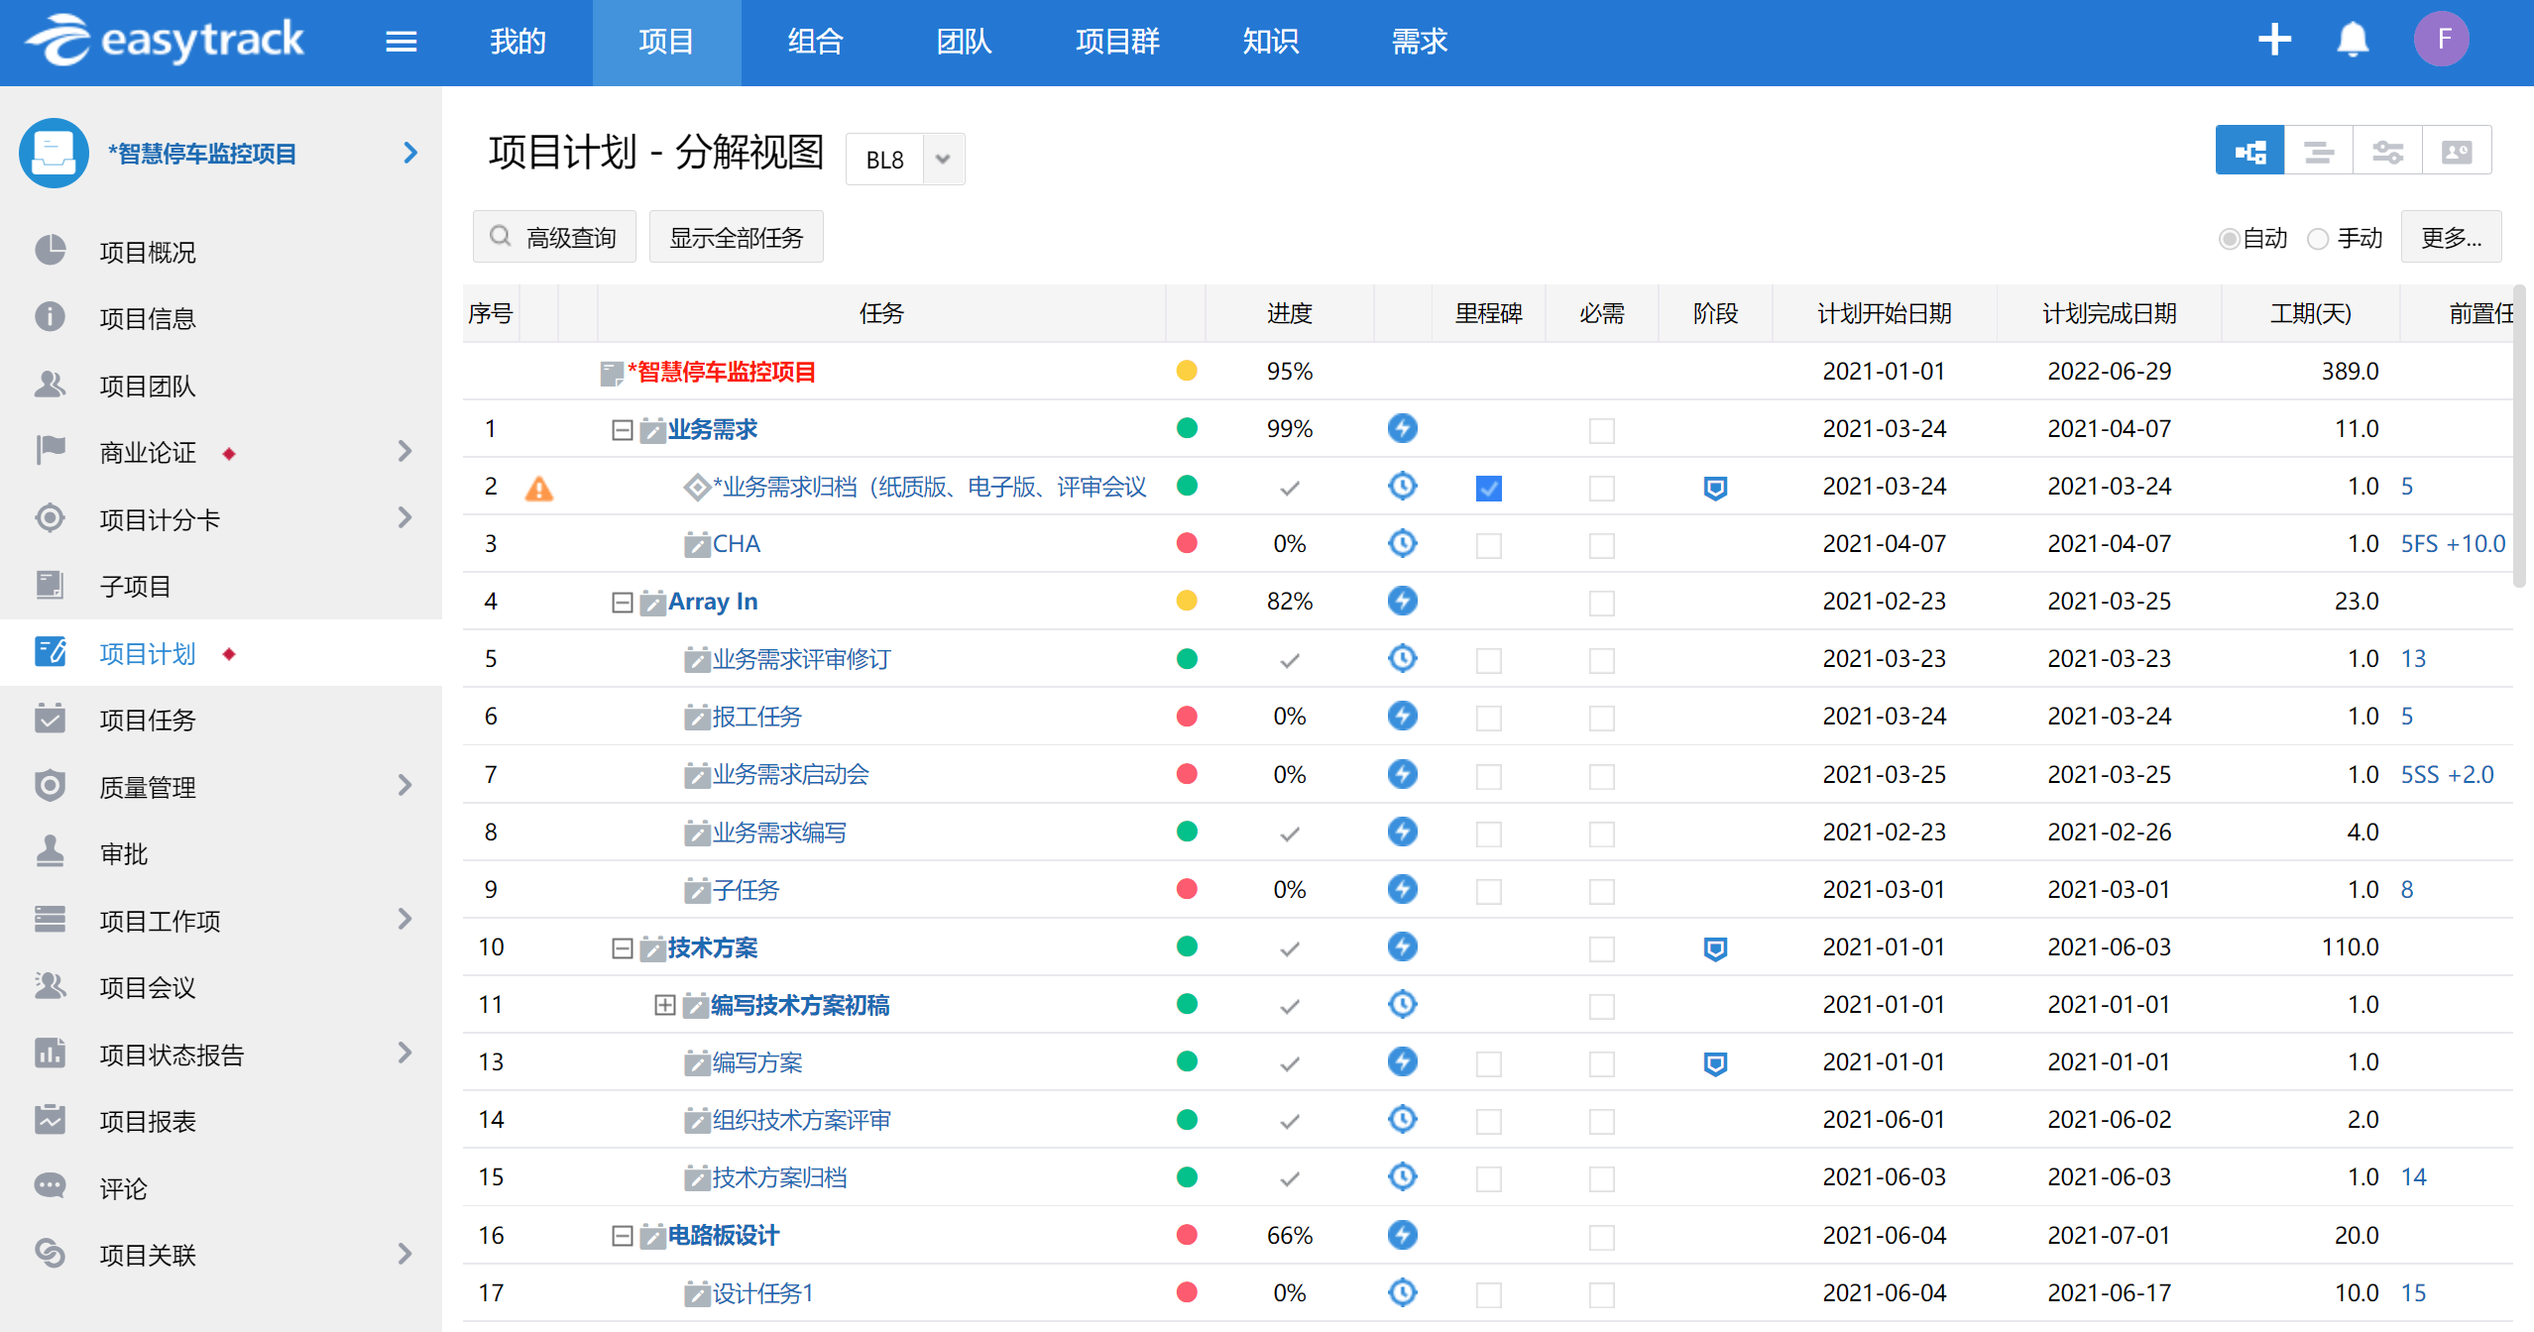The image size is (2534, 1332).
Task: Select the 手动 radio button
Action: [x=2318, y=239]
